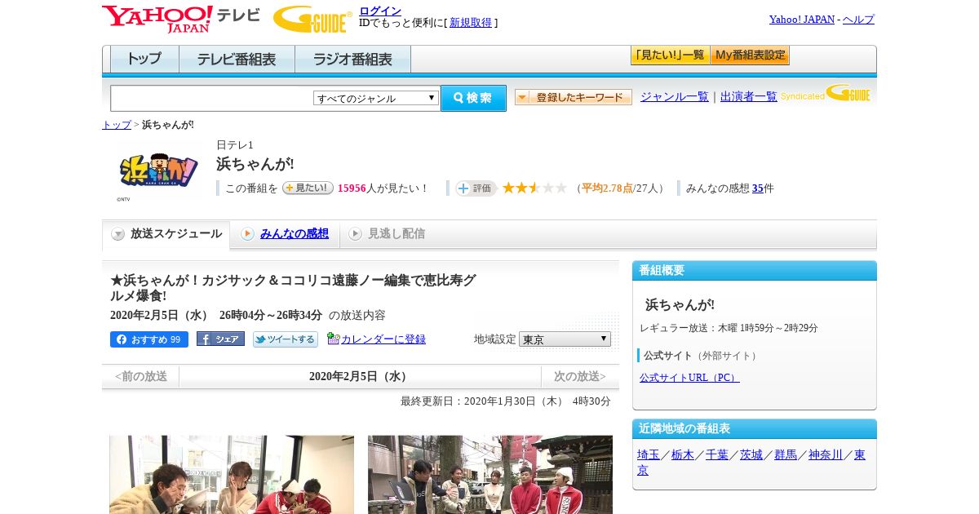Open the 群馬 regional listing link
The width and height of the screenshot is (979, 514).
pyautogui.click(x=786, y=455)
